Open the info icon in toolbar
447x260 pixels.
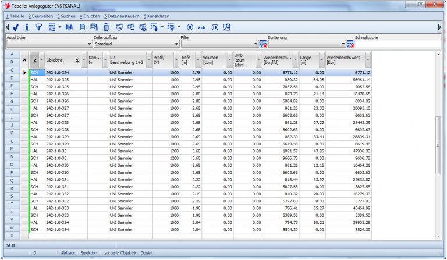(x=27, y=27)
